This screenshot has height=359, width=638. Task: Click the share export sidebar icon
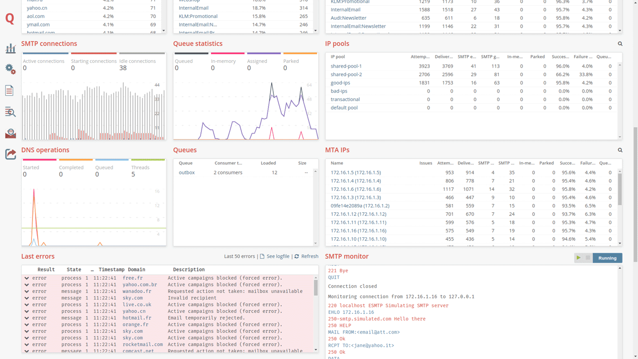tap(10, 154)
